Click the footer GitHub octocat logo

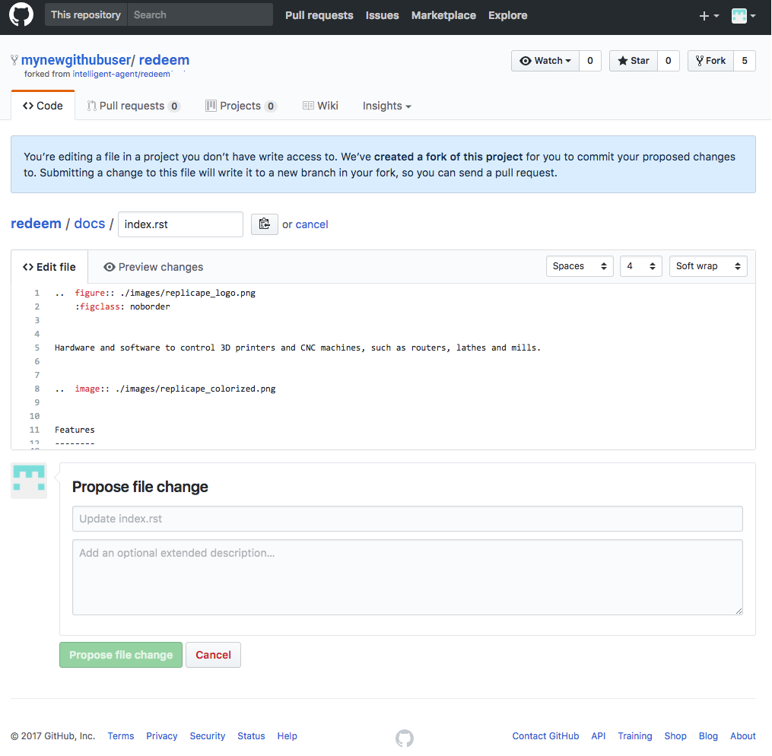click(x=404, y=738)
